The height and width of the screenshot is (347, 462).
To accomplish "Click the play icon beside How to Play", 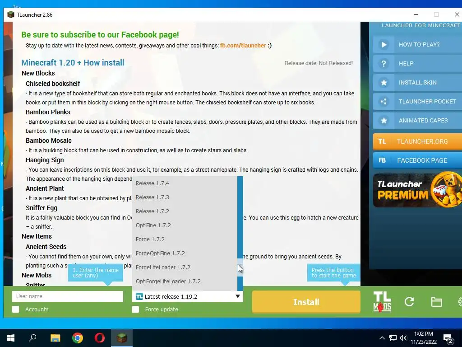I will point(383,45).
